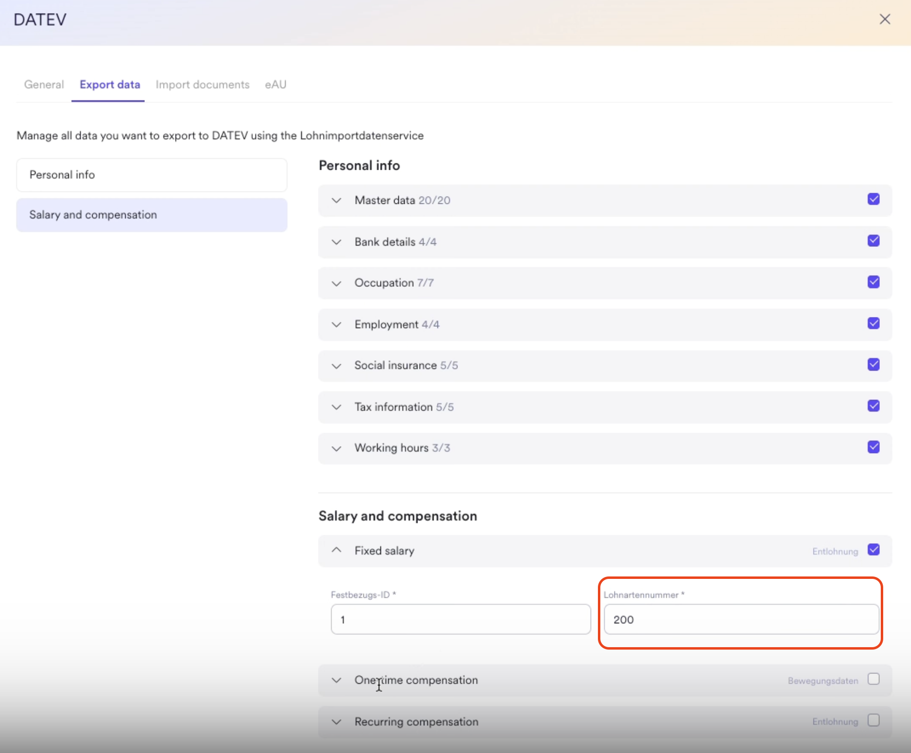
Task: Open the Import documents tab
Action: pos(202,84)
